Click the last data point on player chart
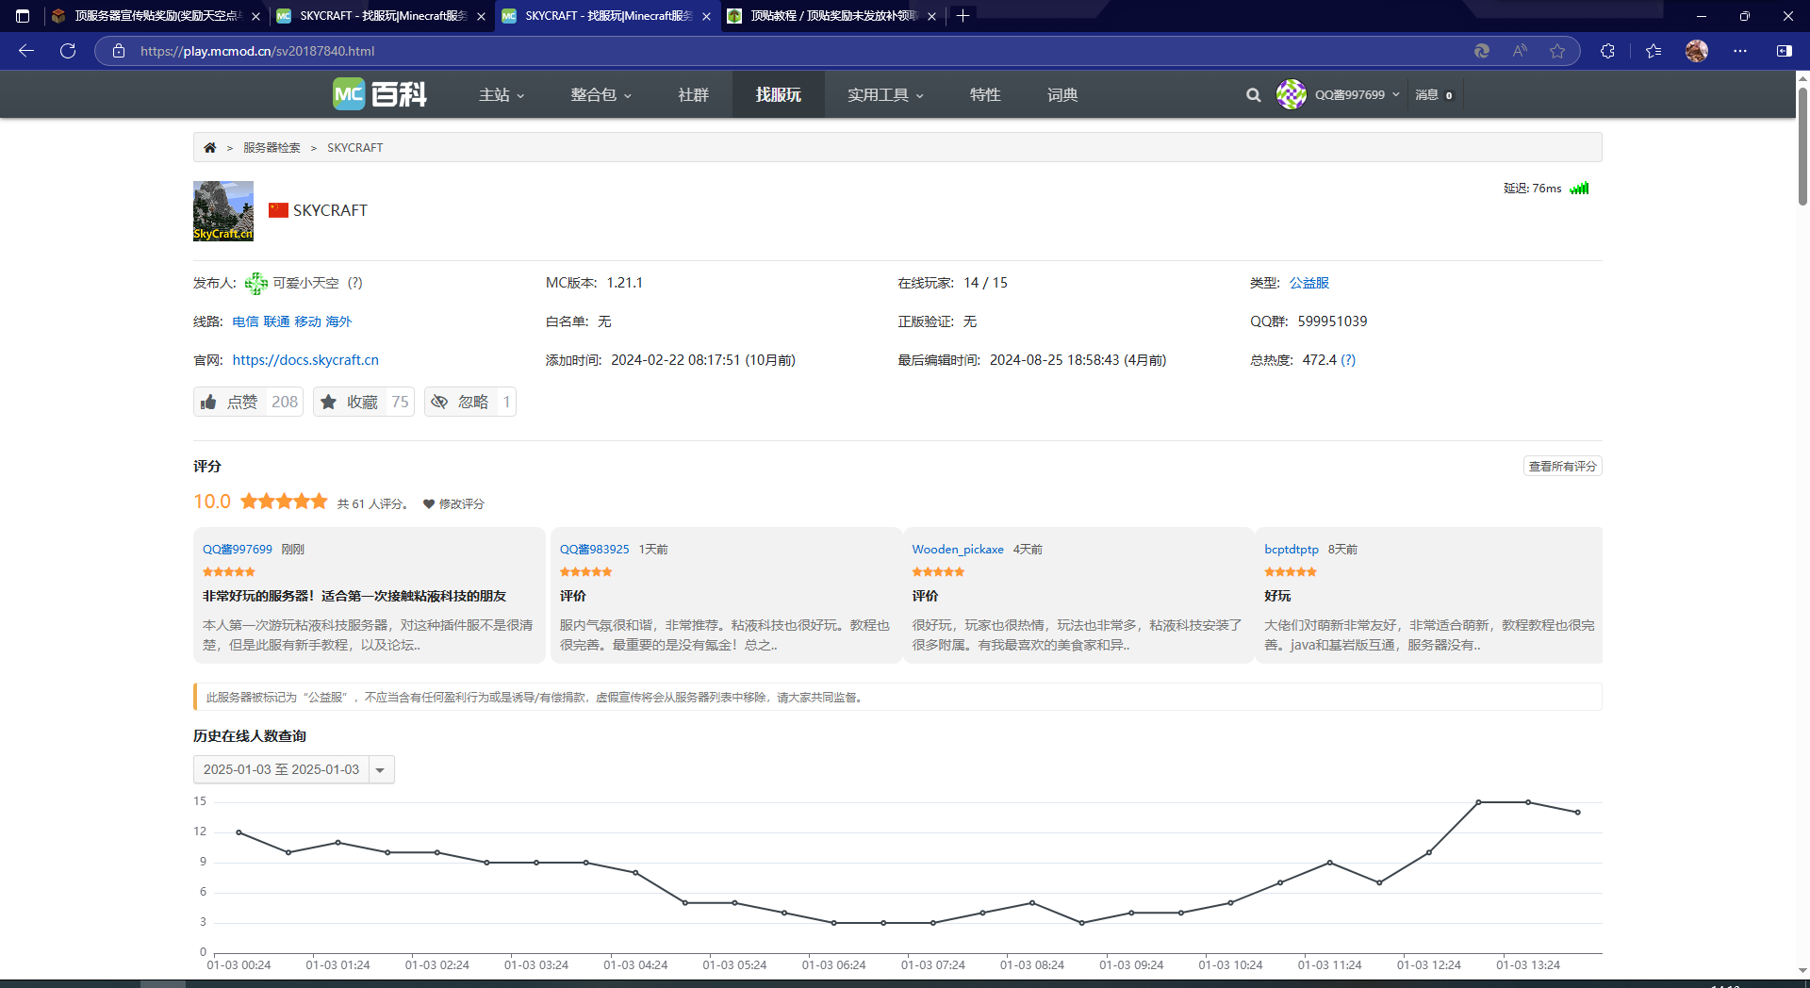Image resolution: width=1810 pixels, height=988 pixels. [x=1577, y=813]
